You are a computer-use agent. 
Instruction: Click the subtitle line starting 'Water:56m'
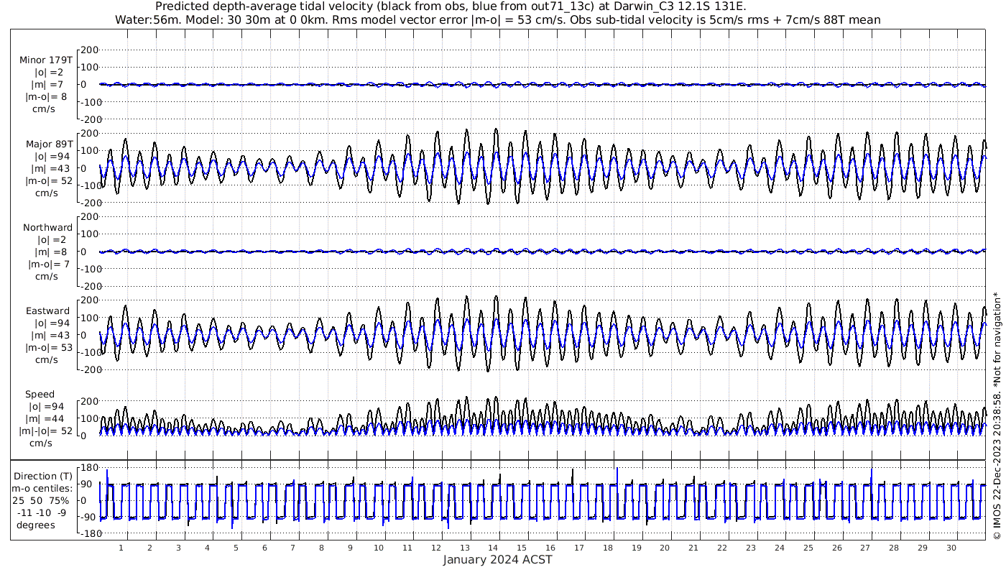[x=498, y=20]
